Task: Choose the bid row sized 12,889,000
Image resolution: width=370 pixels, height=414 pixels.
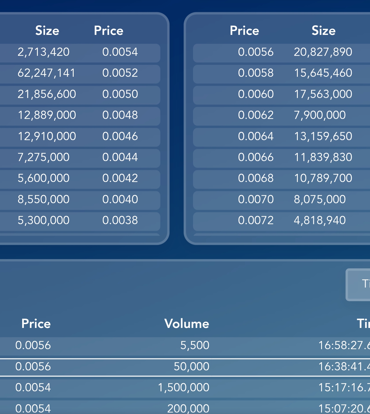Action: tap(80, 116)
